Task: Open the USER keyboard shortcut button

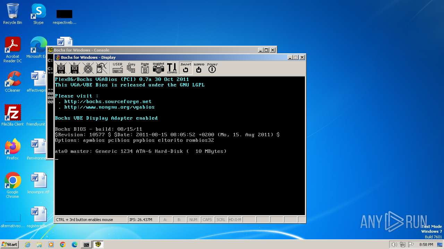Action: click(118, 68)
